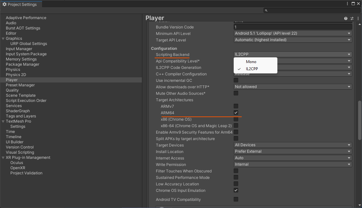
Task: Click the Player panel vertical scrollbar
Action: 359,120
